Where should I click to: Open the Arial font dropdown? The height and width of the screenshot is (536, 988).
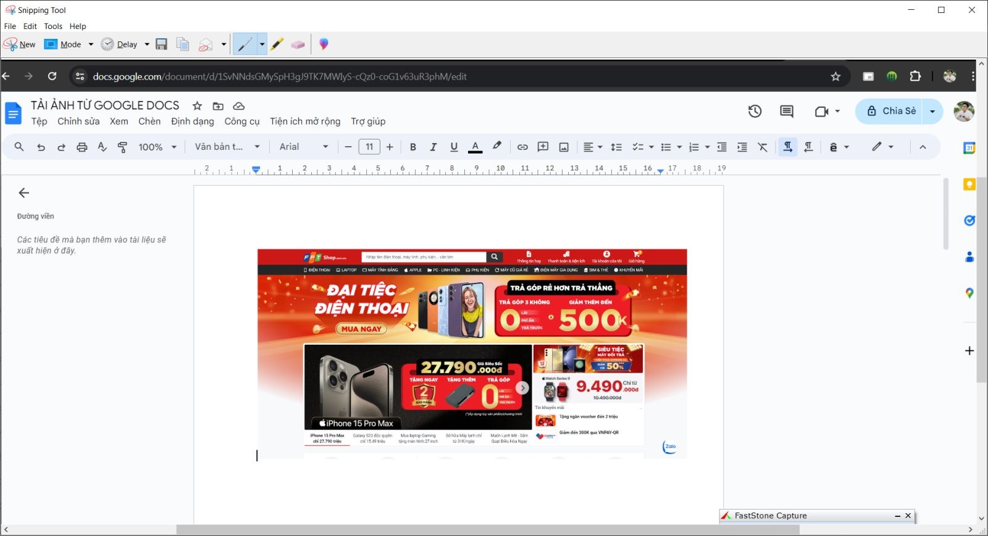[303, 147]
